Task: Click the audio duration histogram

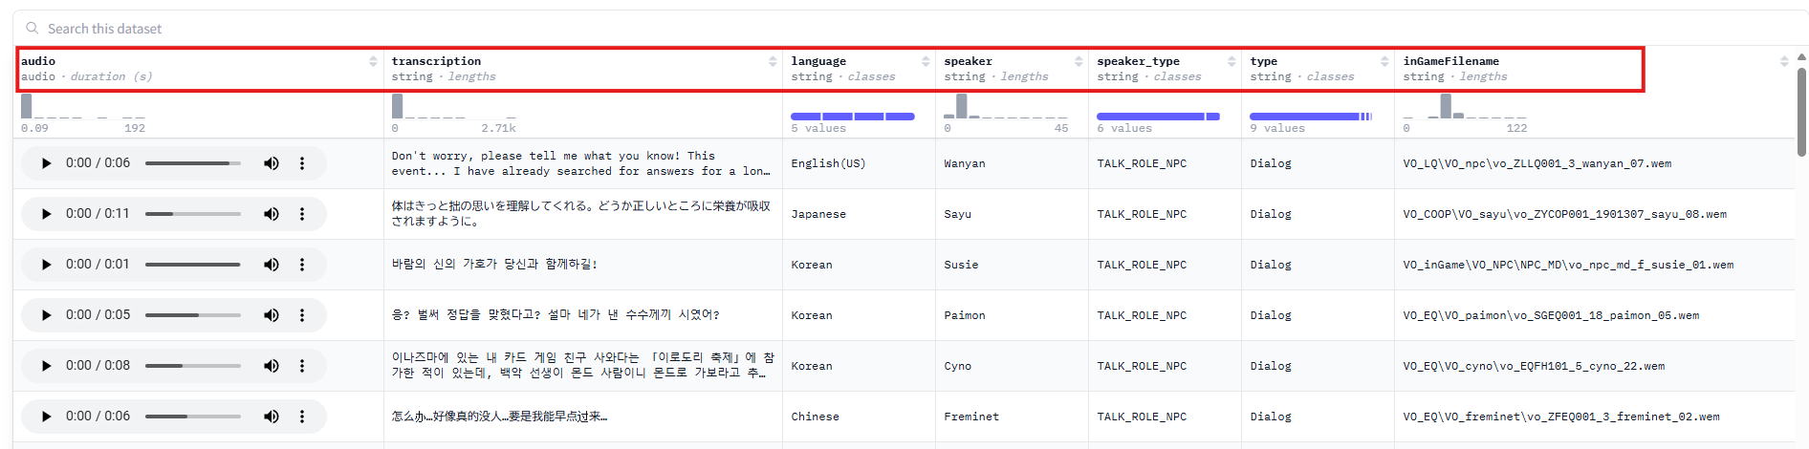Action: coord(83,106)
